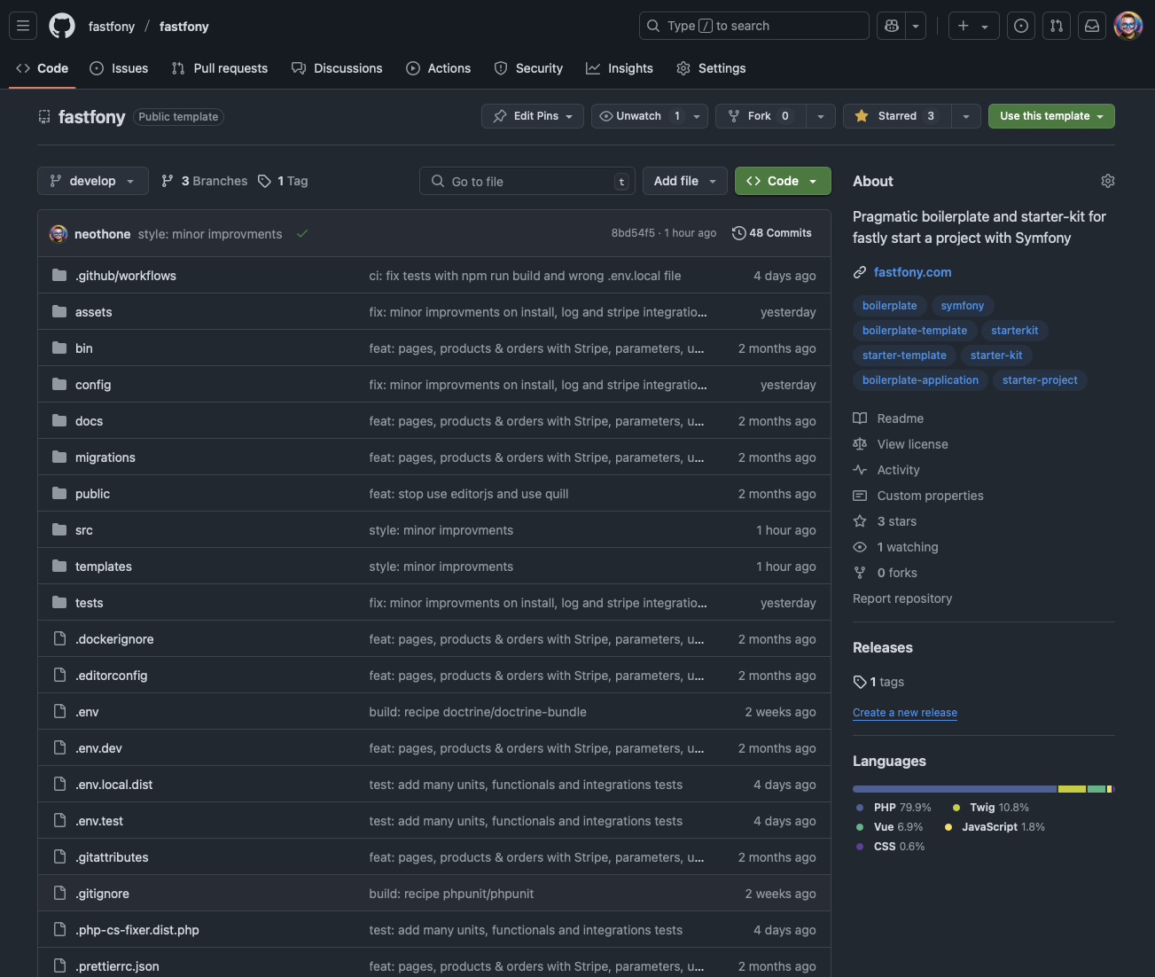The width and height of the screenshot is (1155, 977).
Task: Go to GitHub home via Octocat logo
Action: [x=62, y=26]
